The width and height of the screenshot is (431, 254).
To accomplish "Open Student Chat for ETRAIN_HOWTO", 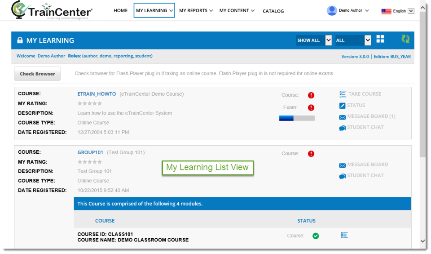I will (x=343, y=128).
